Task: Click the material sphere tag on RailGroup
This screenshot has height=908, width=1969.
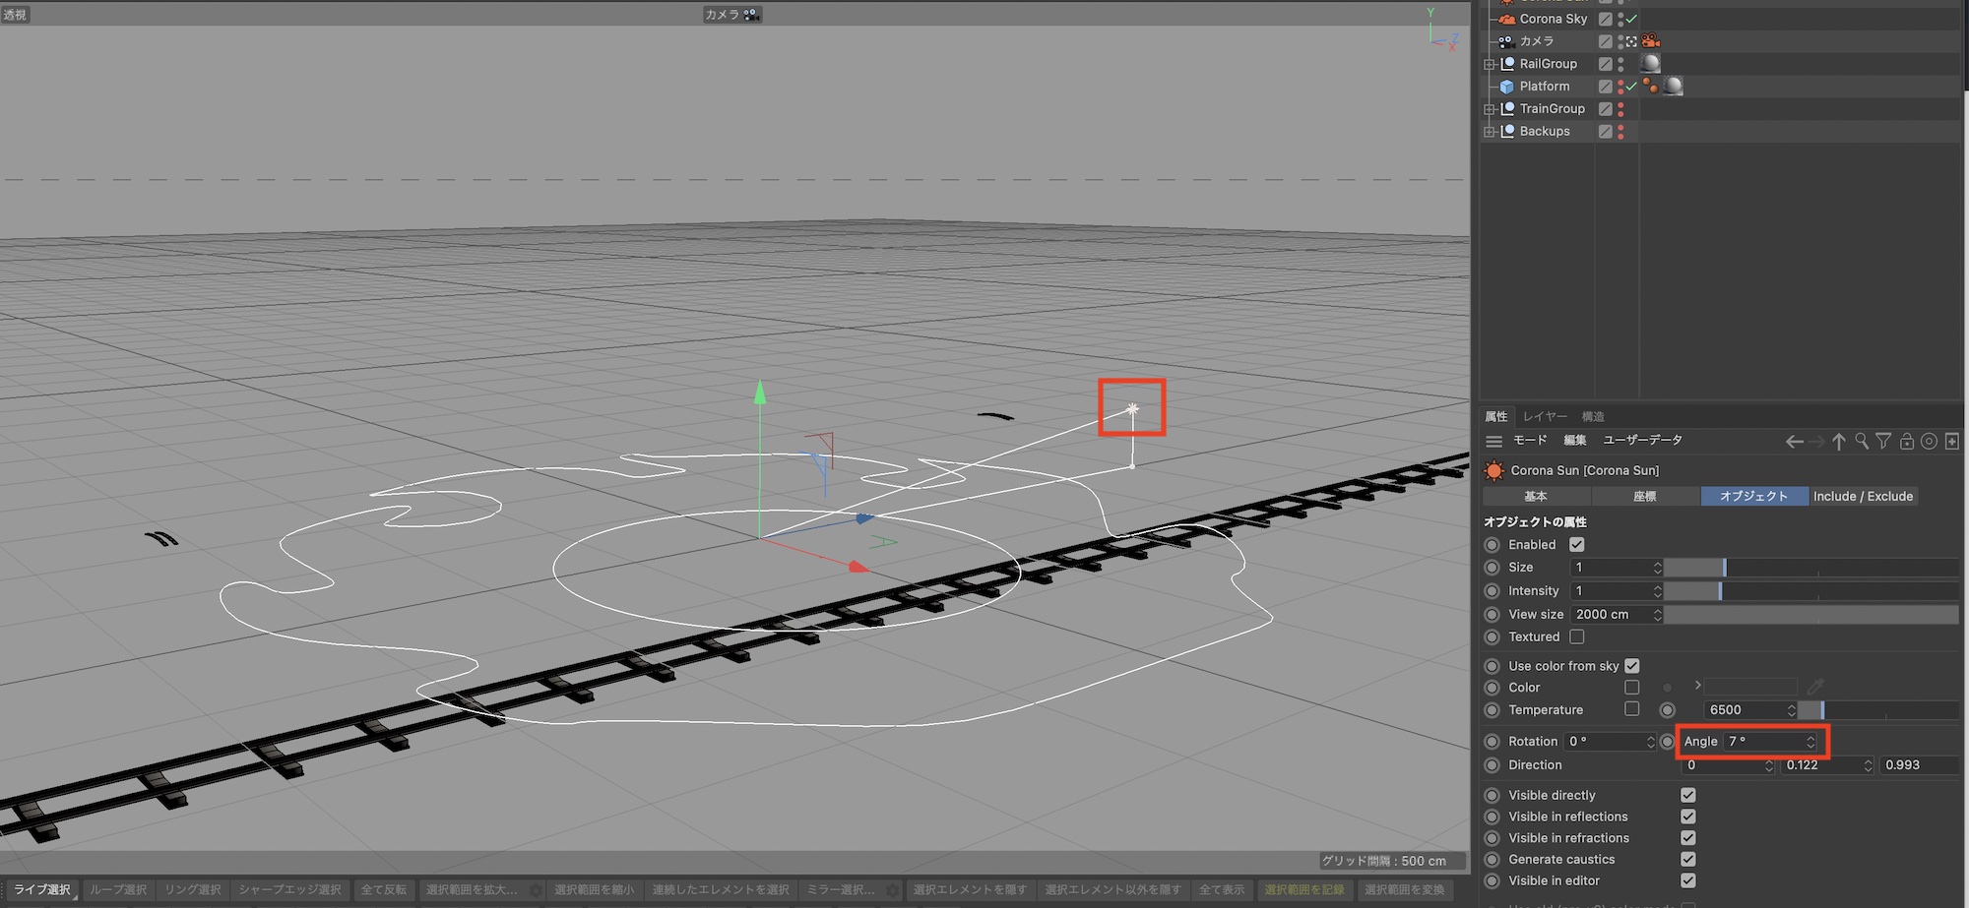Action: click(x=1651, y=64)
